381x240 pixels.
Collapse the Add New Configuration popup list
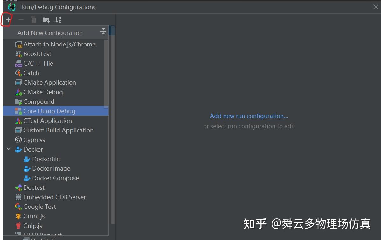click(103, 31)
